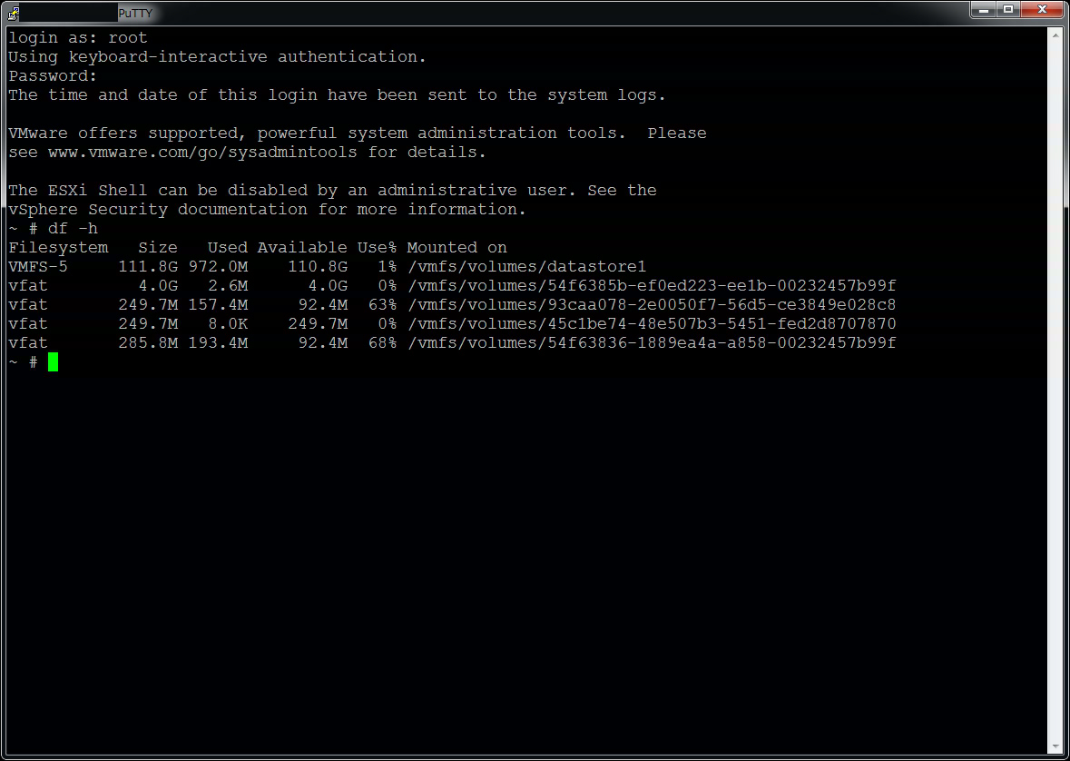Click the '157.4M' used value
The width and height of the screenshot is (1070, 761).
tap(219, 305)
